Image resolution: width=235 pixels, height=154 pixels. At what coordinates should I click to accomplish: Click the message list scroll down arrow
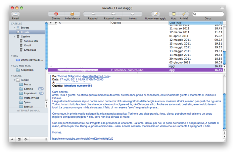click(x=224, y=70)
